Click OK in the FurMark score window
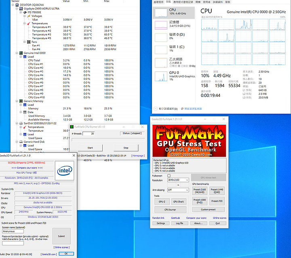Image resolution: width=291 pixels, height=258 pixels. click(66, 254)
